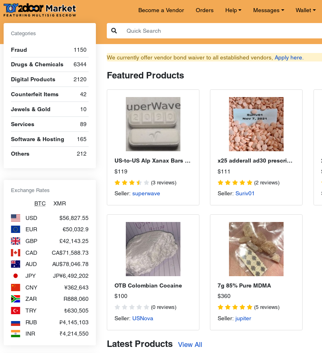Viewport: 322px width, 353px height.
Task: Go to the Orders page
Action: click(x=204, y=11)
